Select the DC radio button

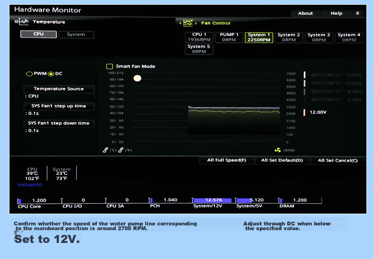coord(51,74)
